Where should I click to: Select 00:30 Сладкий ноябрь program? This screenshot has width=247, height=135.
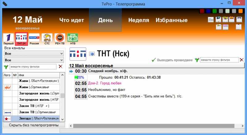(x=157, y=71)
